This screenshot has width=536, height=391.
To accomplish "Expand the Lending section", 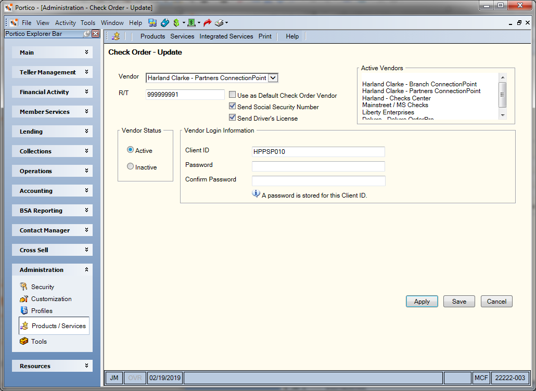I will 53,132.
